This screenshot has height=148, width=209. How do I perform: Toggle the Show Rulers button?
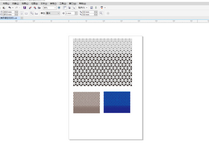pos(65,8)
